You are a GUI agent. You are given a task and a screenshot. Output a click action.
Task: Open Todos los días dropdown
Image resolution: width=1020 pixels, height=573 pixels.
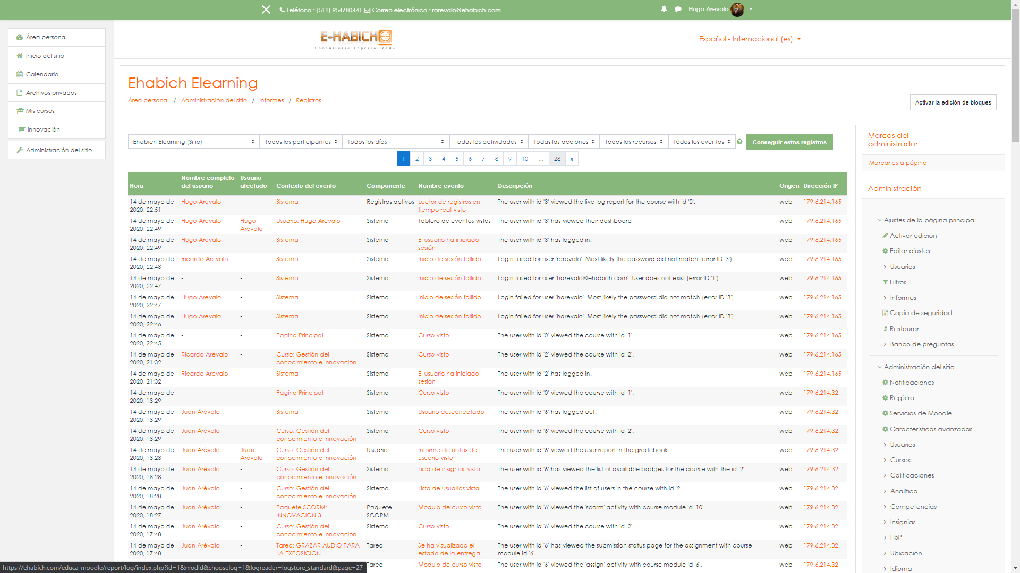(x=396, y=142)
